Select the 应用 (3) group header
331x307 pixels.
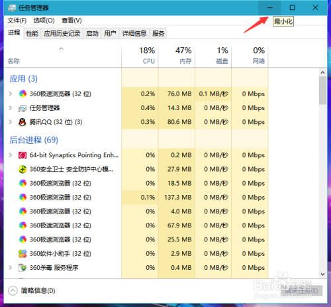(x=23, y=79)
